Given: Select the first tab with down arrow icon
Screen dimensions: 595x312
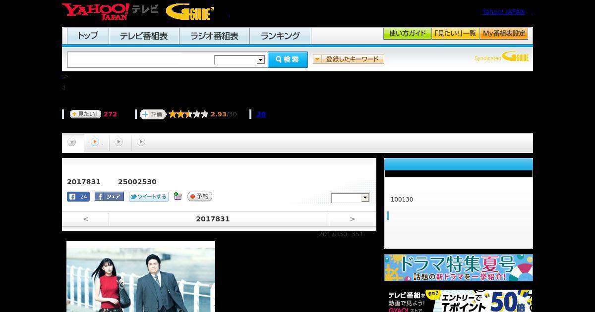Looking at the screenshot, I should pyautogui.click(x=72, y=143).
